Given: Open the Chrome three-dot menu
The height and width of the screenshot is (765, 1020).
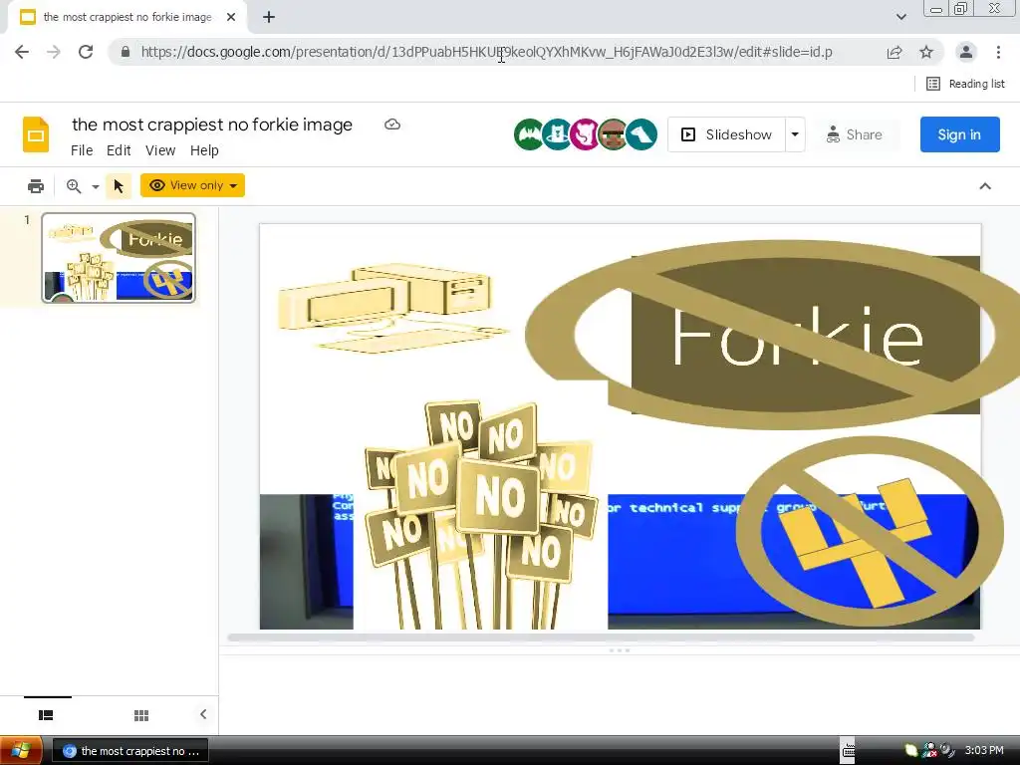Looking at the screenshot, I should click(998, 52).
